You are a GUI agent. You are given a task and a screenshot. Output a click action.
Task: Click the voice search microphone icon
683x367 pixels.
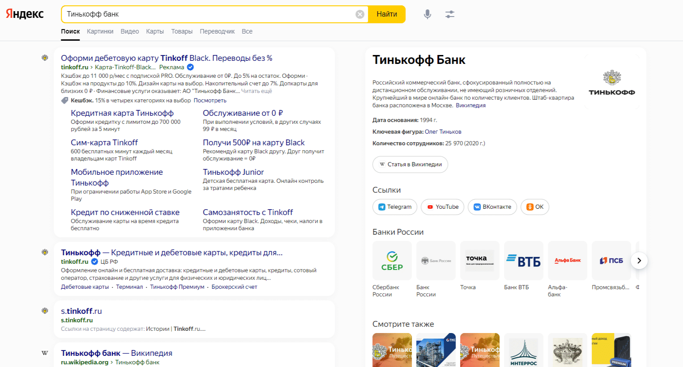click(x=427, y=14)
